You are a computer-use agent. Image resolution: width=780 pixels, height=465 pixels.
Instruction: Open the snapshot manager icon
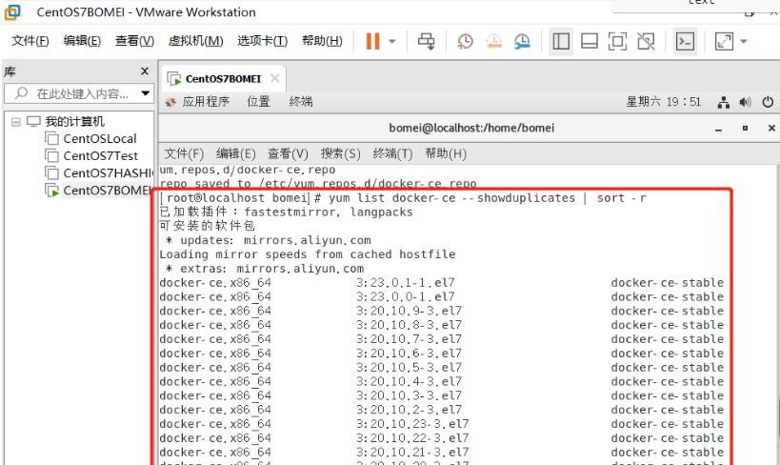pos(522,41)
